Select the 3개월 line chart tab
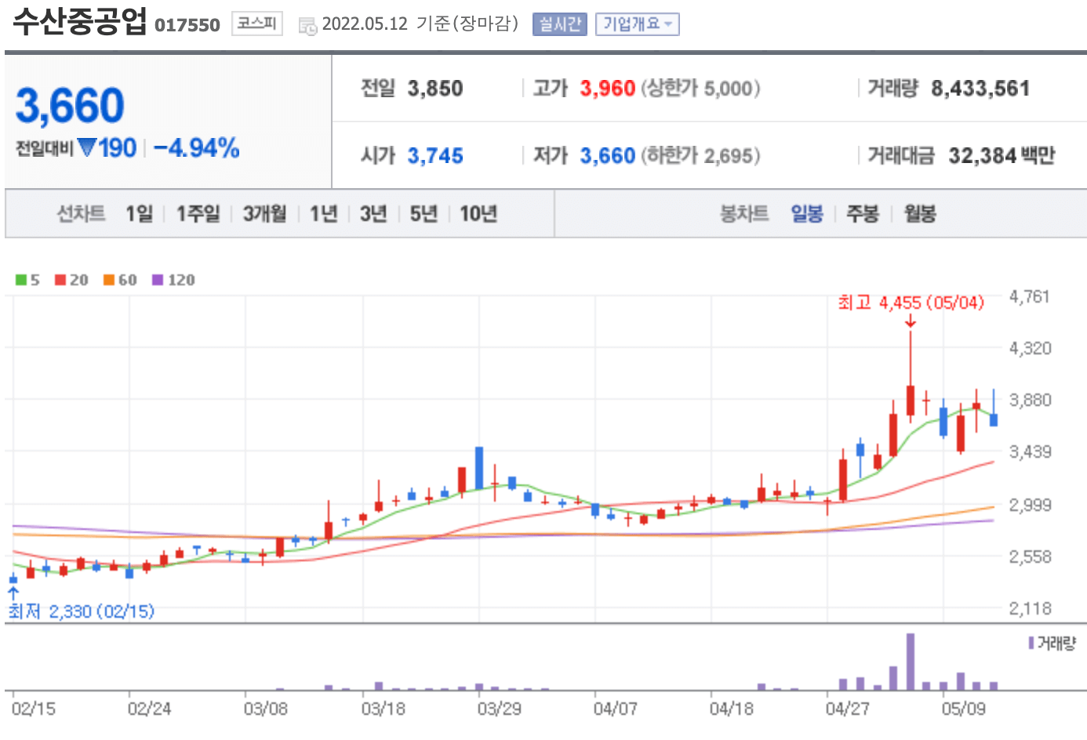 point(264,213)
